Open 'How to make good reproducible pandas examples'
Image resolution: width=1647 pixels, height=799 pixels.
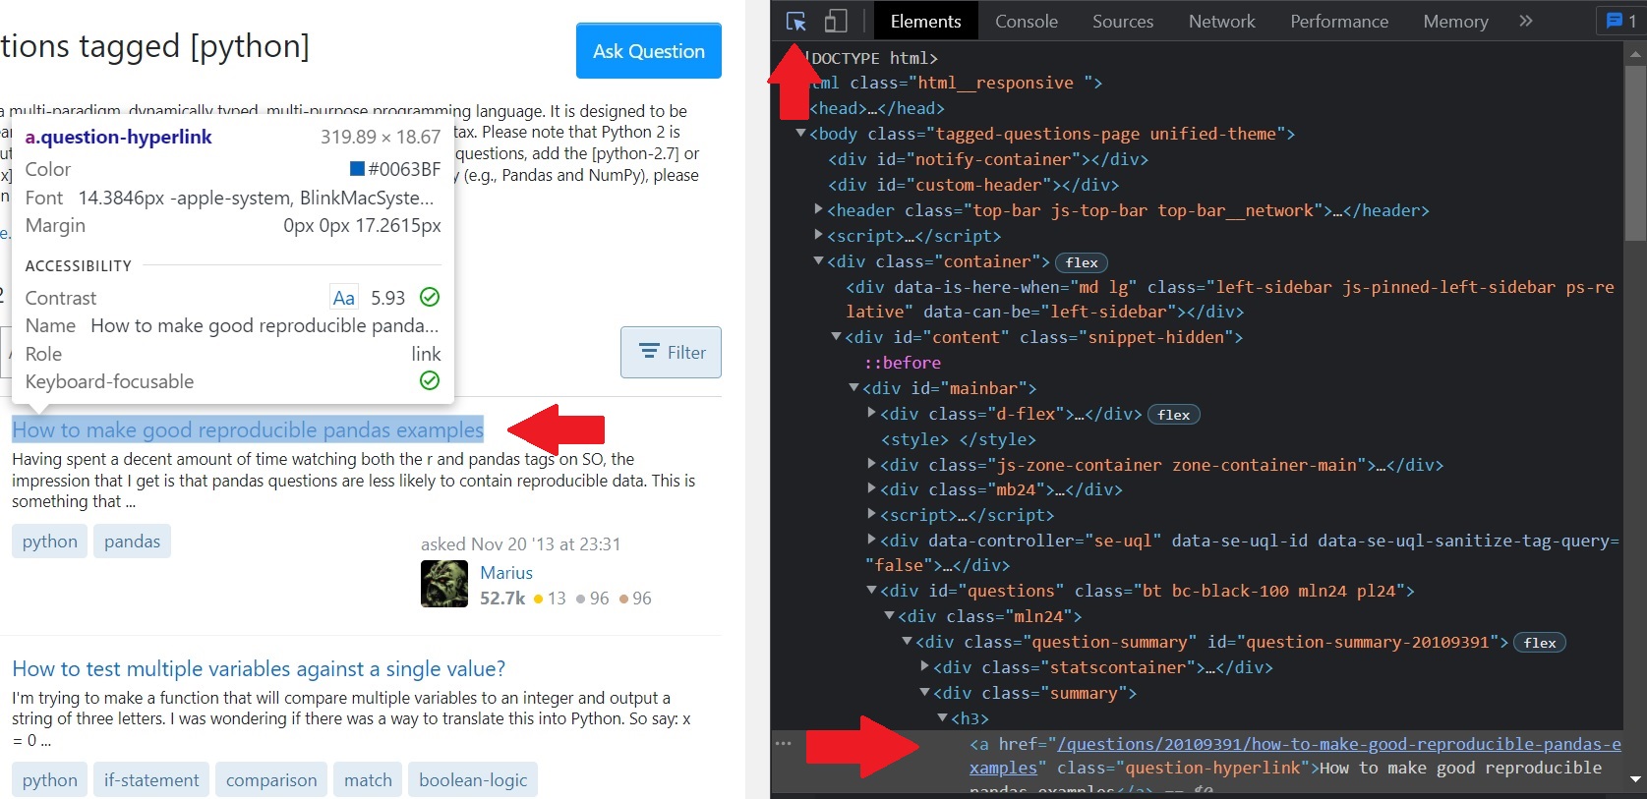(248, 429)
